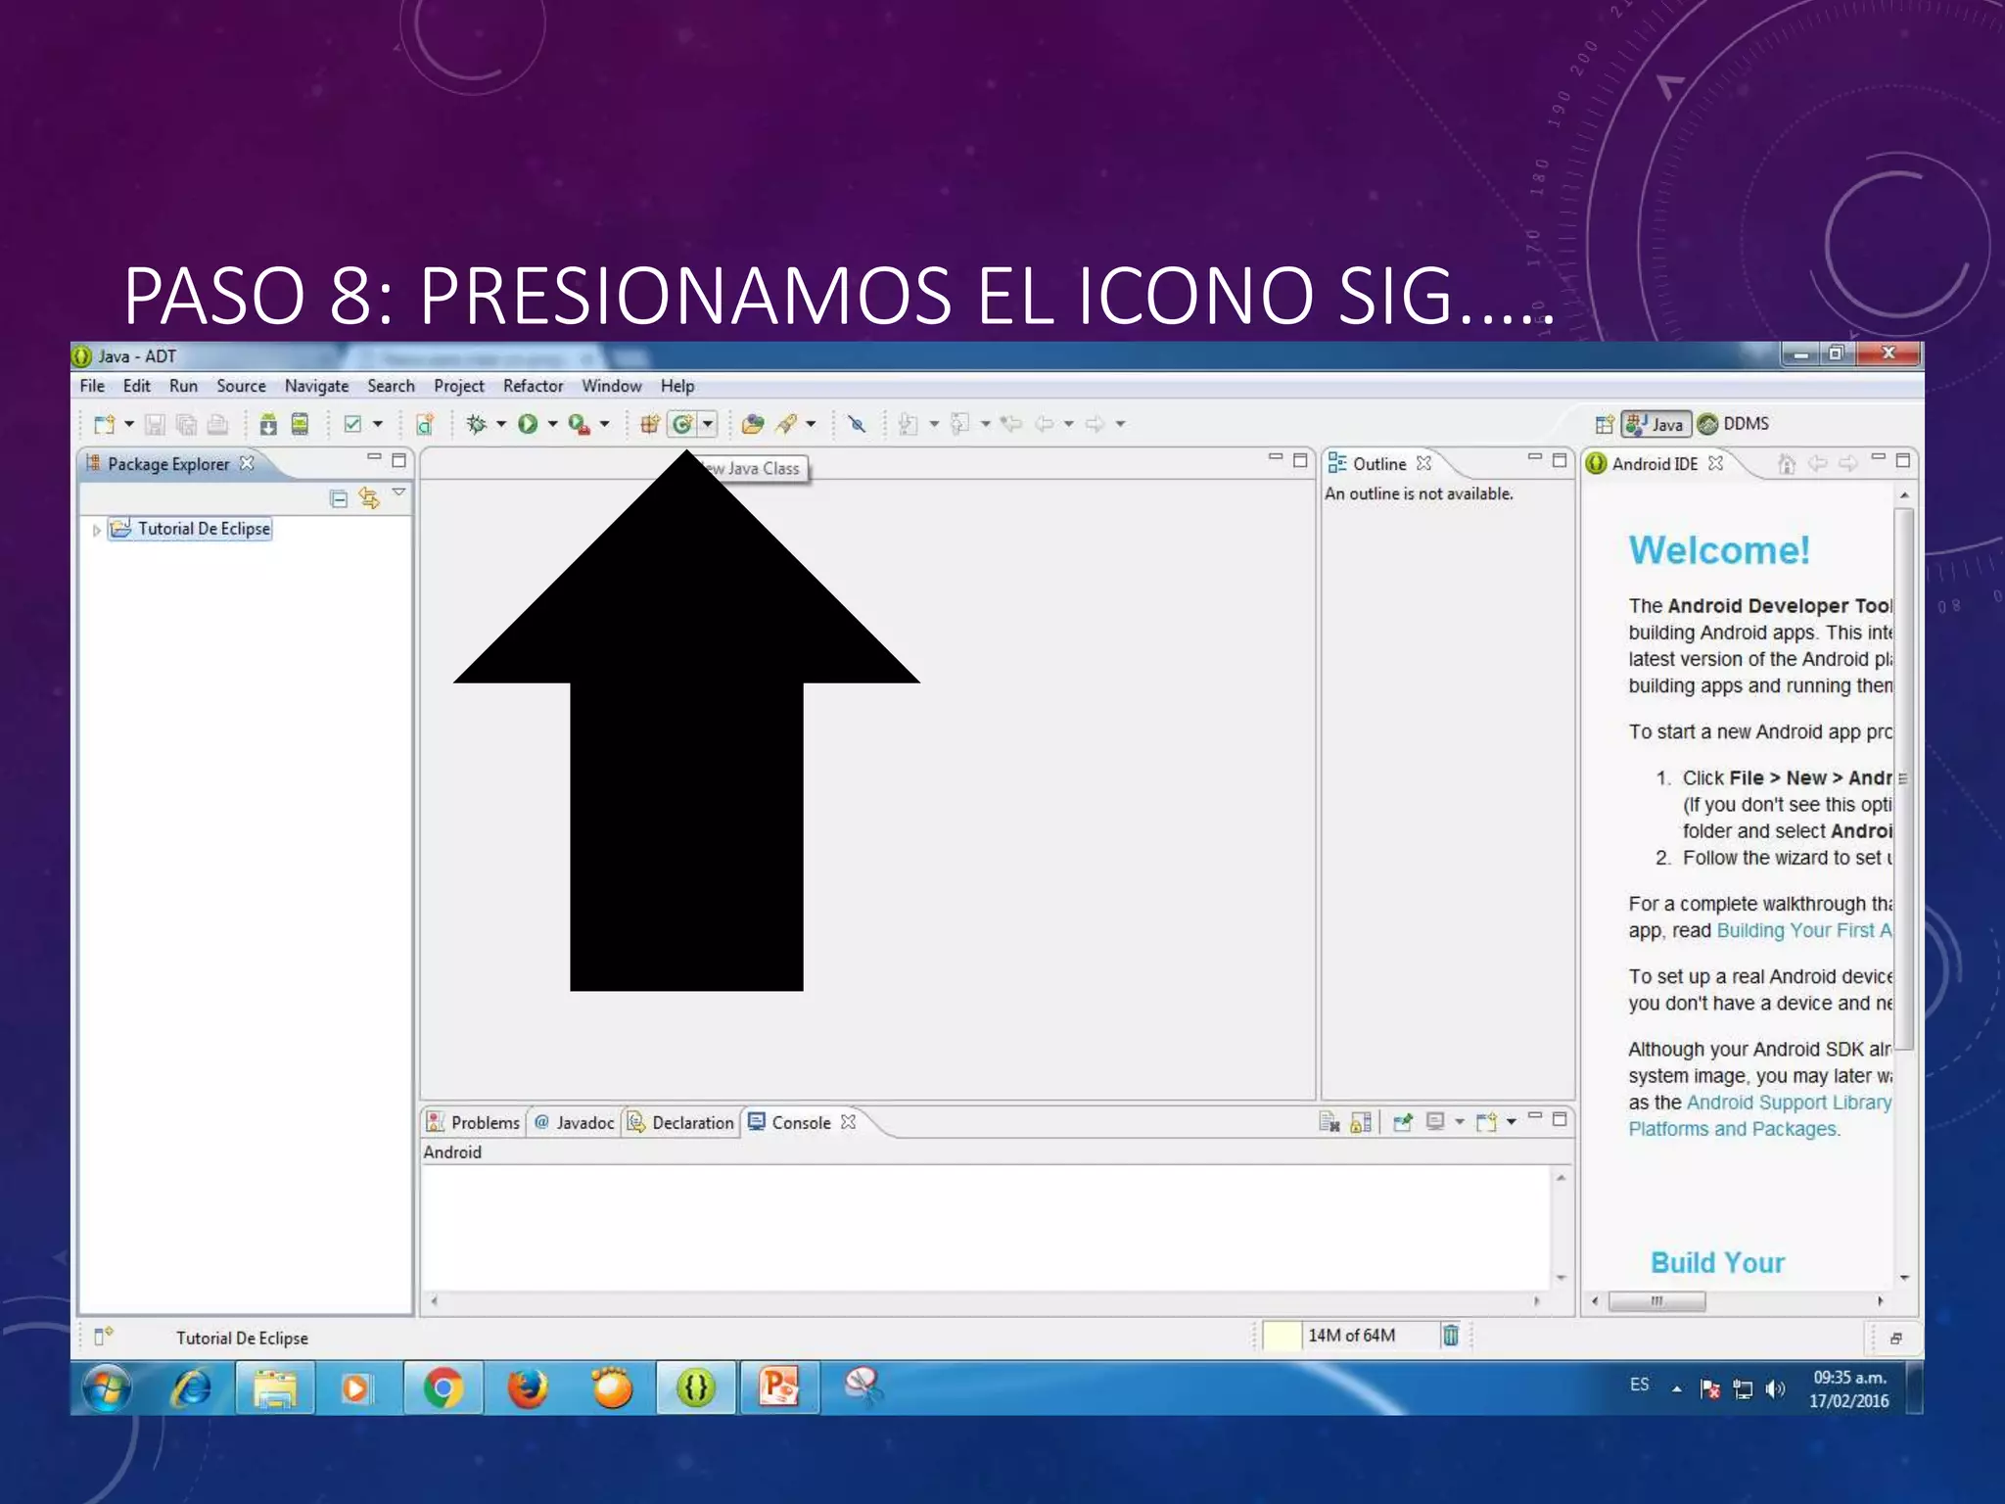Click the green Run button
2005x1504 pixels.
528,424
